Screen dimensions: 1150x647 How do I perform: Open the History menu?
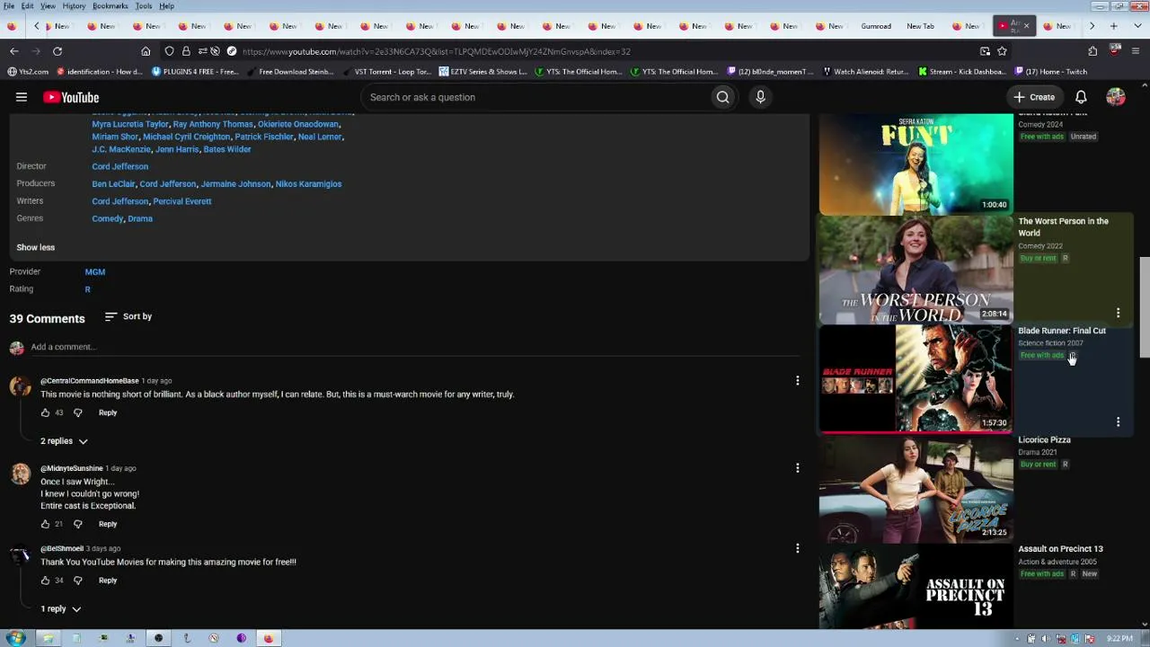(74, 6)
